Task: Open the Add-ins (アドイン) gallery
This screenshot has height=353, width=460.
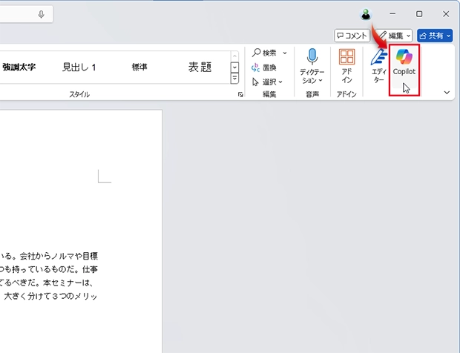Action: point(346,67)
